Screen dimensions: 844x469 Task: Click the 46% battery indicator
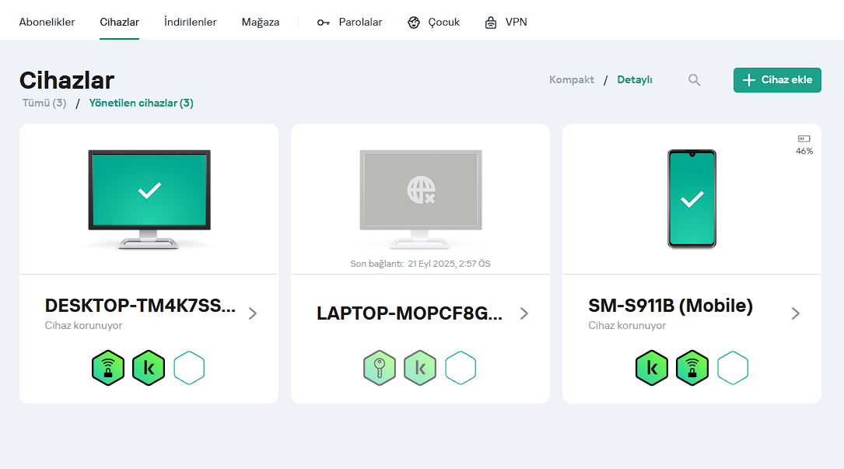(x=804, y=145)
